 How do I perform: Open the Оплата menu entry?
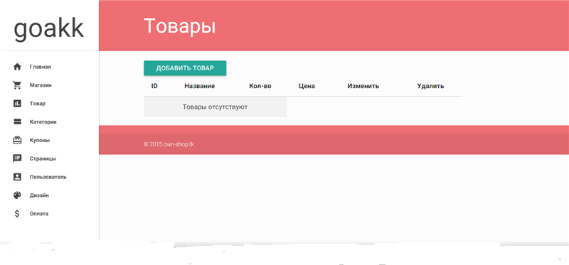point(39,214)
